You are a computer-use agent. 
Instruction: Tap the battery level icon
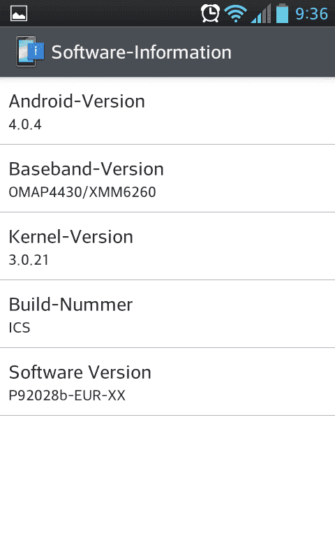(283, 13)
